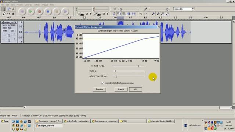
Task: Click the blue Pause button
Action: pos(48,11)
